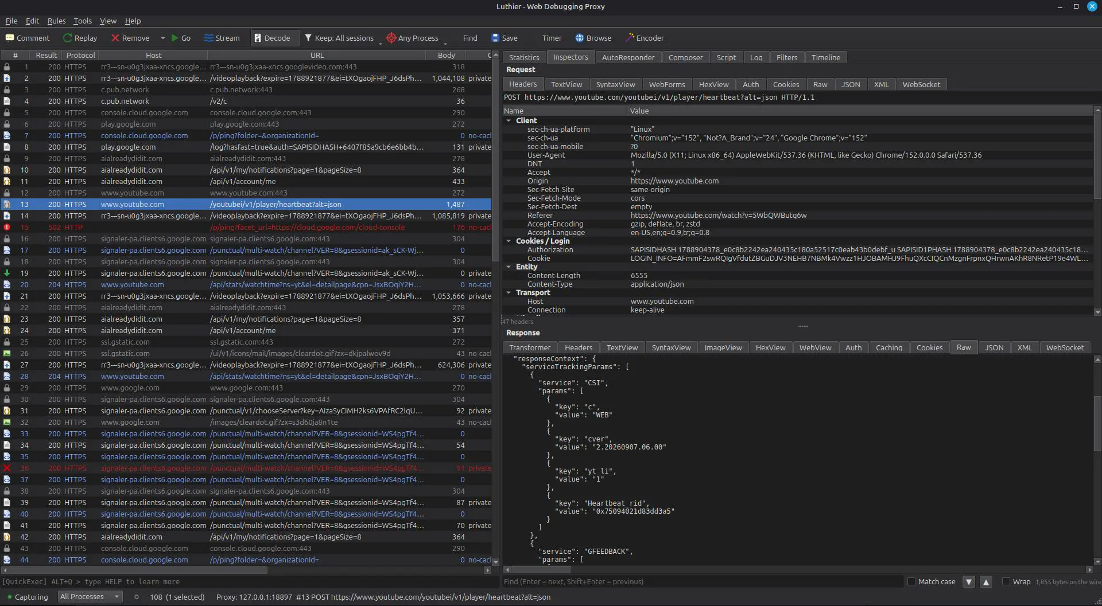Click the response Raw vertical scrollbar
1102x606 pixels.
[1097, 423]
